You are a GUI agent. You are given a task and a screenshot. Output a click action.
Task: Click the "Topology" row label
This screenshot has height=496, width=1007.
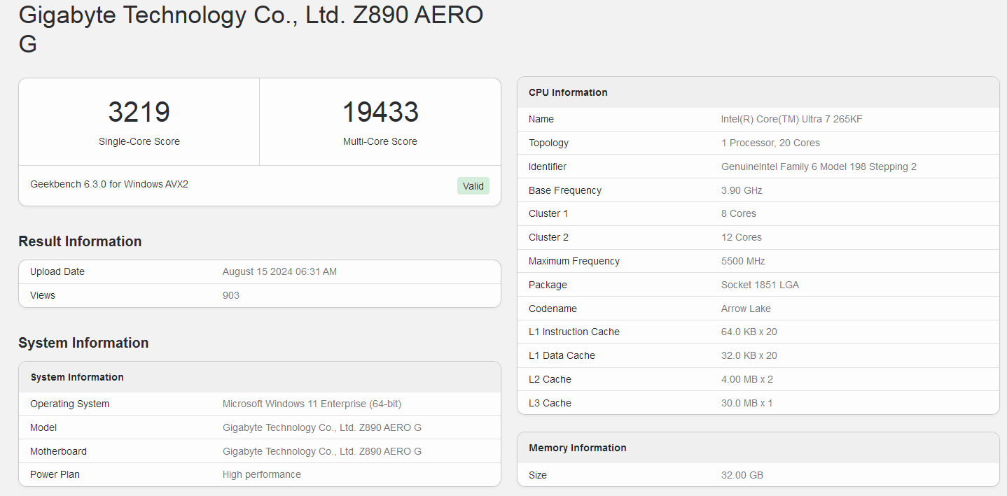(549, 143)
